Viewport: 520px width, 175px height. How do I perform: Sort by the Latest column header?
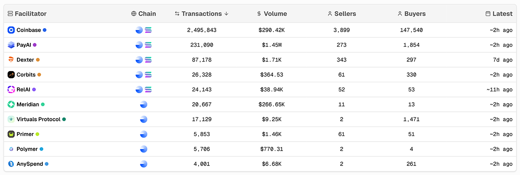[x=499, y=14]
